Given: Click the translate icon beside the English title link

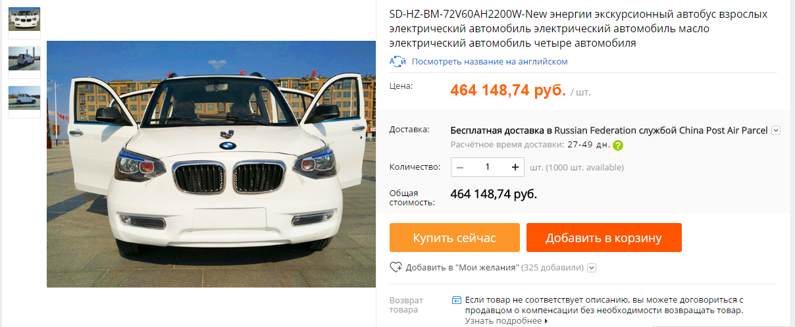Looking at the screenshot, I should click(x=397, y=61).
